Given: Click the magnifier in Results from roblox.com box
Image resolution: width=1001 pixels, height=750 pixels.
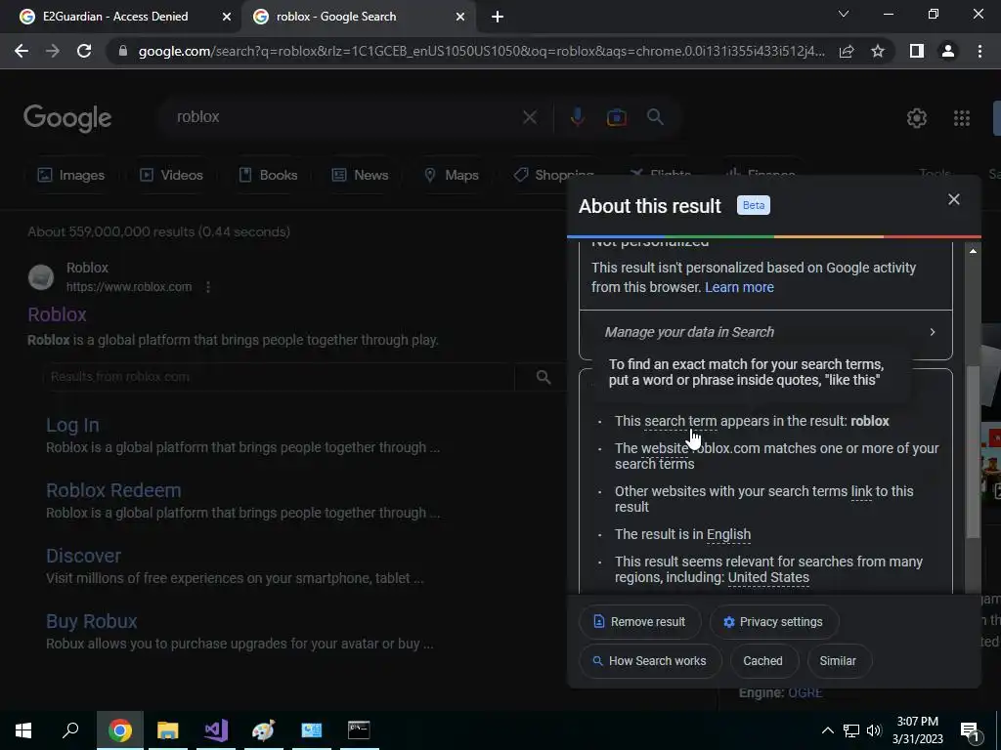Looking at the screenshot, I should coord(544,377).
